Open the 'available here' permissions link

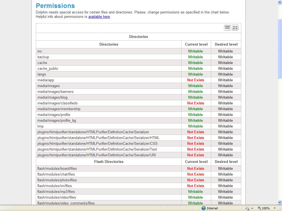pyautogui.click(x=99, y=17)
